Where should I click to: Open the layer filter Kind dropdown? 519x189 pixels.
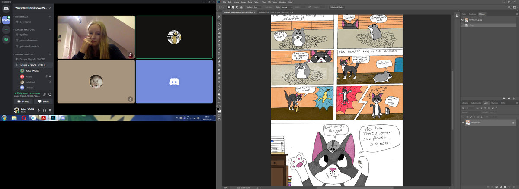pyautogui.click(x=468, y=108)
